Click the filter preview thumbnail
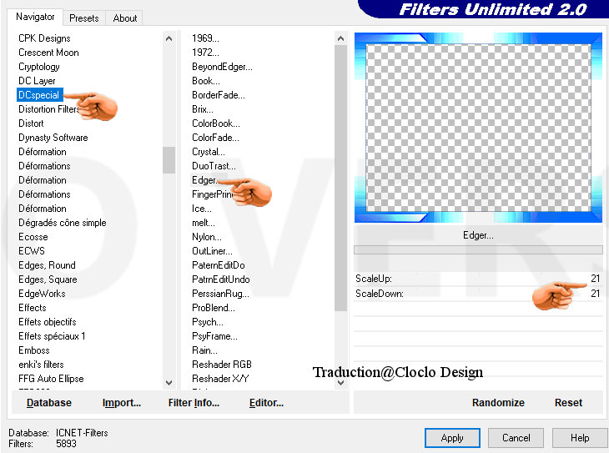Image resolution: width=609 pixels, height=453 pixels. coord(478,128)
